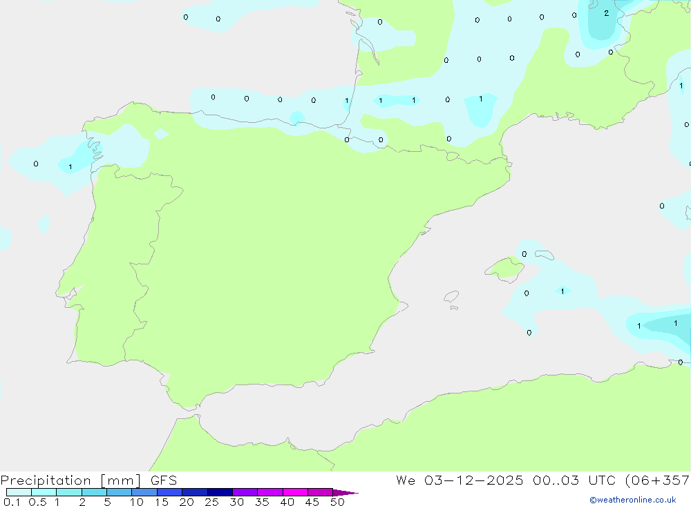Image resolution: width=691 pixels, height=506 pixels.
Task: Click the 40–45 mm magenta legend swatch
Action: click(x=295, y=492)
